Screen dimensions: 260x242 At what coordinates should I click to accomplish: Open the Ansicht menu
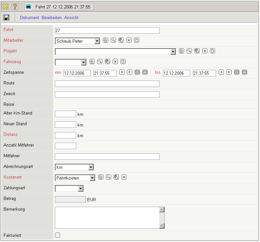tap(71, 18)
